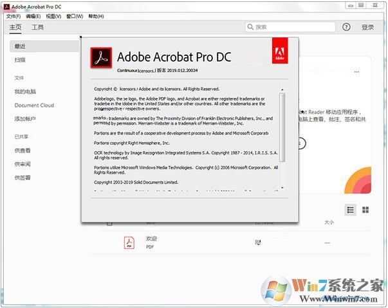The image size is (388, 308).
Task: Open 我的电脑 in the sidebar
Action: [x=25, y=91]
